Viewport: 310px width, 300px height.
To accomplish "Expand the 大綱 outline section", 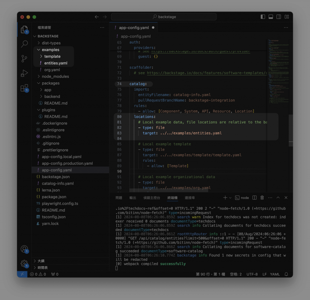I will pos(70,261).
